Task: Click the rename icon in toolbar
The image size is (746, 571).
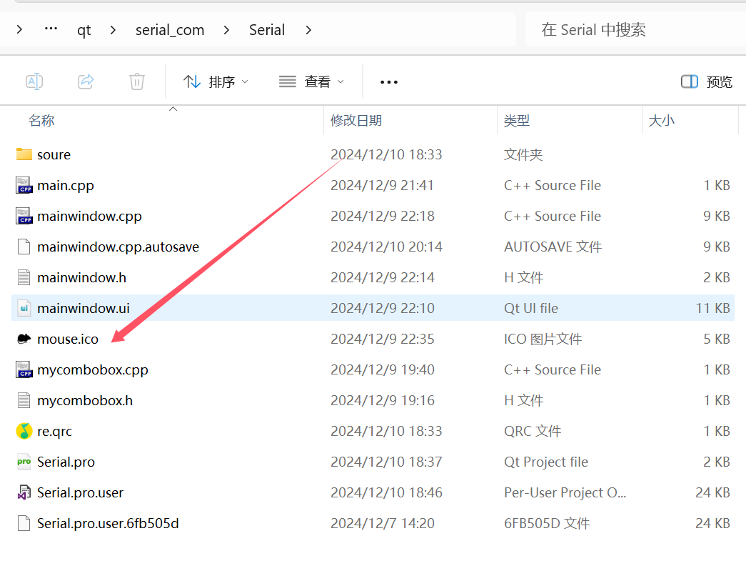Action: (x=34, y=81)
